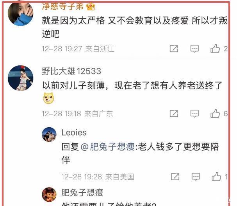The width and height of the screenshot is (237, 206).
Task: Like 野比大雄12533's comment with thumbs-up
Action: tap(215, 114)
